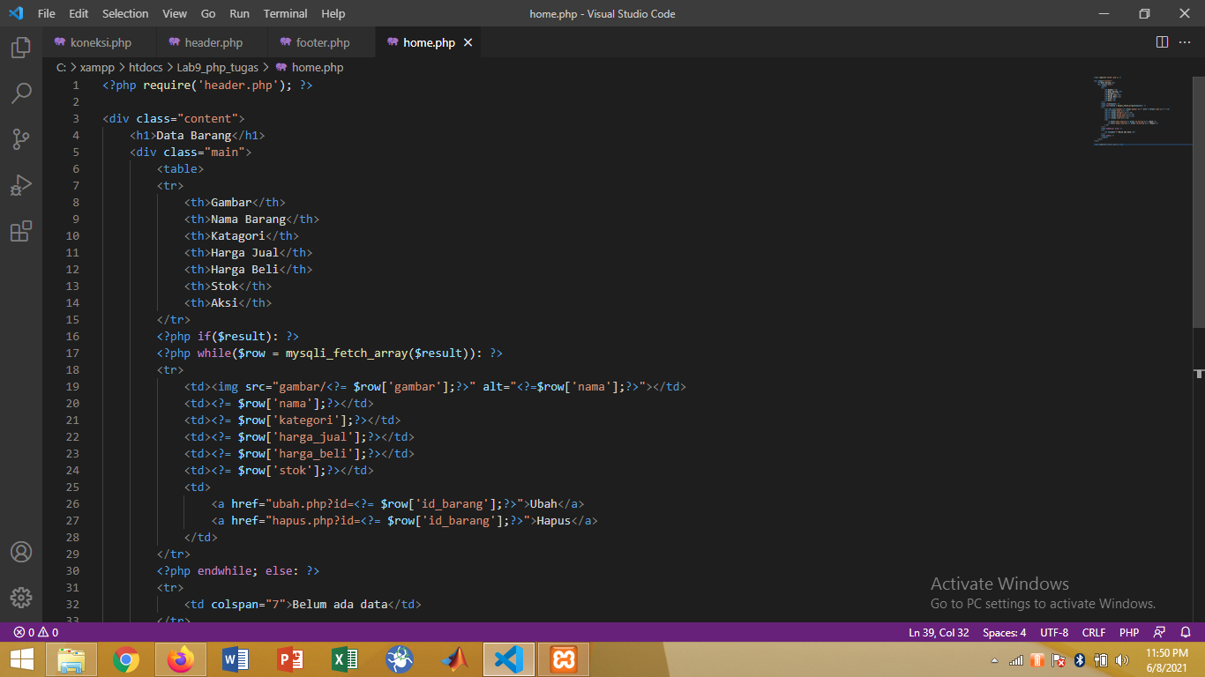Open the Manage gear menu
1205x677 pixels.
coord(21,597)
